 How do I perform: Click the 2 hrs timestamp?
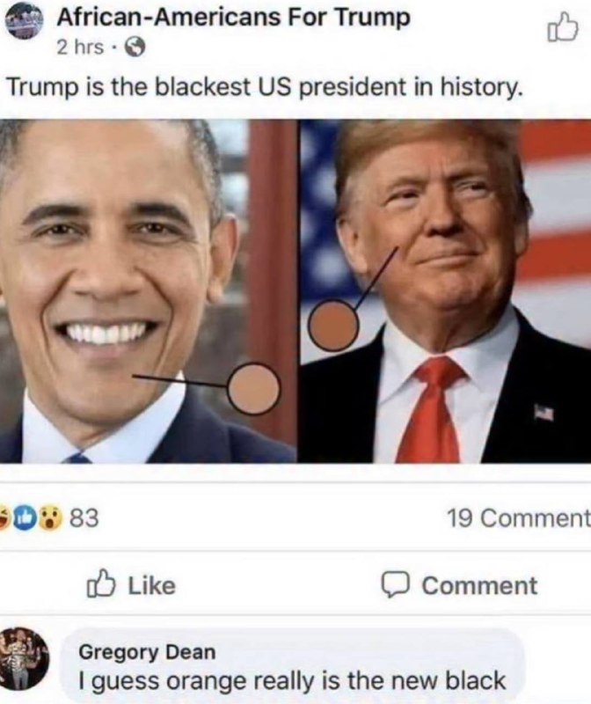point(80,48)
